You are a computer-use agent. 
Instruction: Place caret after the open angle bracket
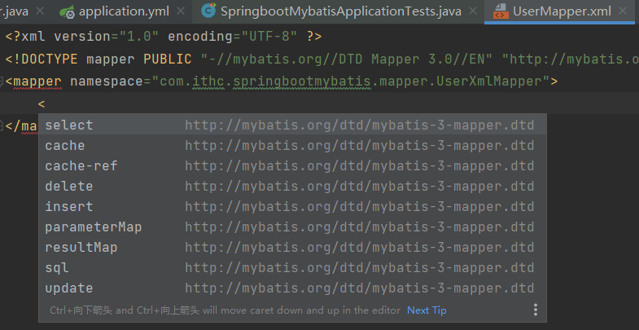[x=46, y=103]
